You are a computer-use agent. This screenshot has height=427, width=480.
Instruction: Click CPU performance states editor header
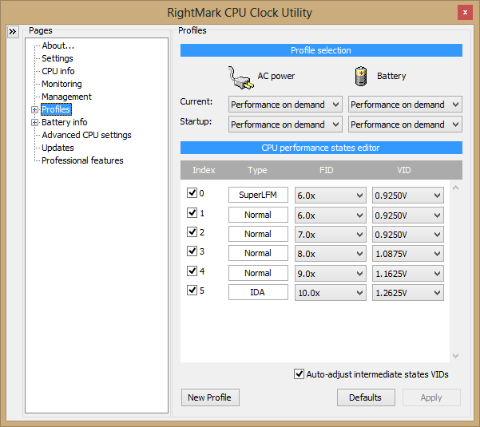(x=321, y=148)
